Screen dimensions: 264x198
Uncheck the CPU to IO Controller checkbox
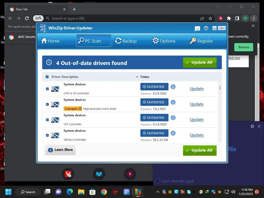[47, 89]
